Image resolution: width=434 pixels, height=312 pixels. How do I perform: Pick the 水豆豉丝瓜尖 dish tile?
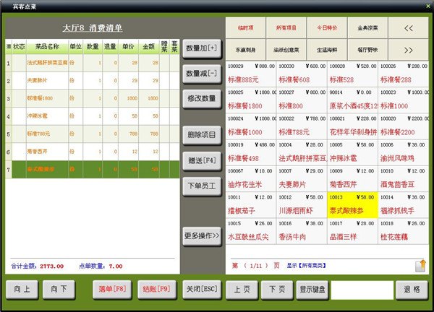pyautogui.click(x=251, y=231)
